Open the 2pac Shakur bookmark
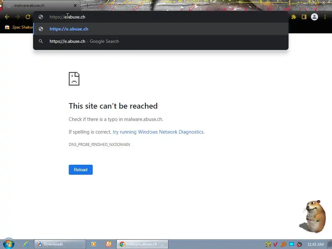 [19, 27]
